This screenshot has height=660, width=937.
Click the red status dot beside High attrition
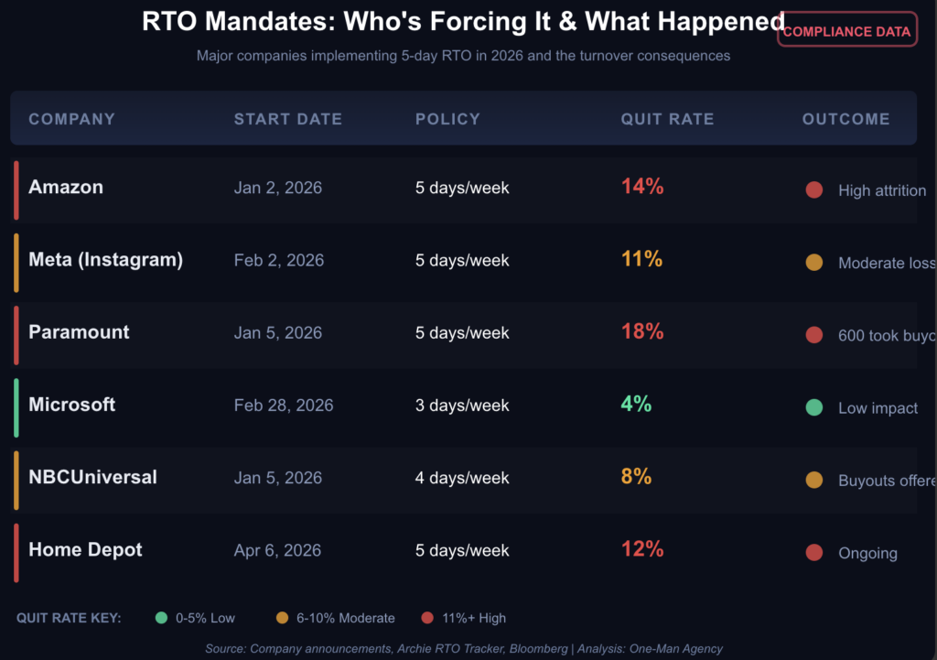click(813, 190)
